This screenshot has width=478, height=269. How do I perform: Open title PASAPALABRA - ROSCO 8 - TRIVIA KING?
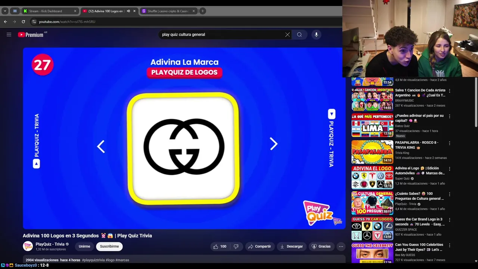[417, 145]
